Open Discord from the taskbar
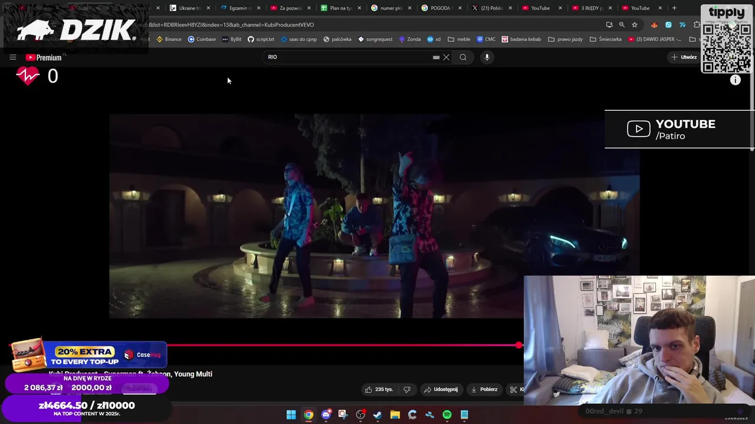The image size is (755, 424). 326,415
